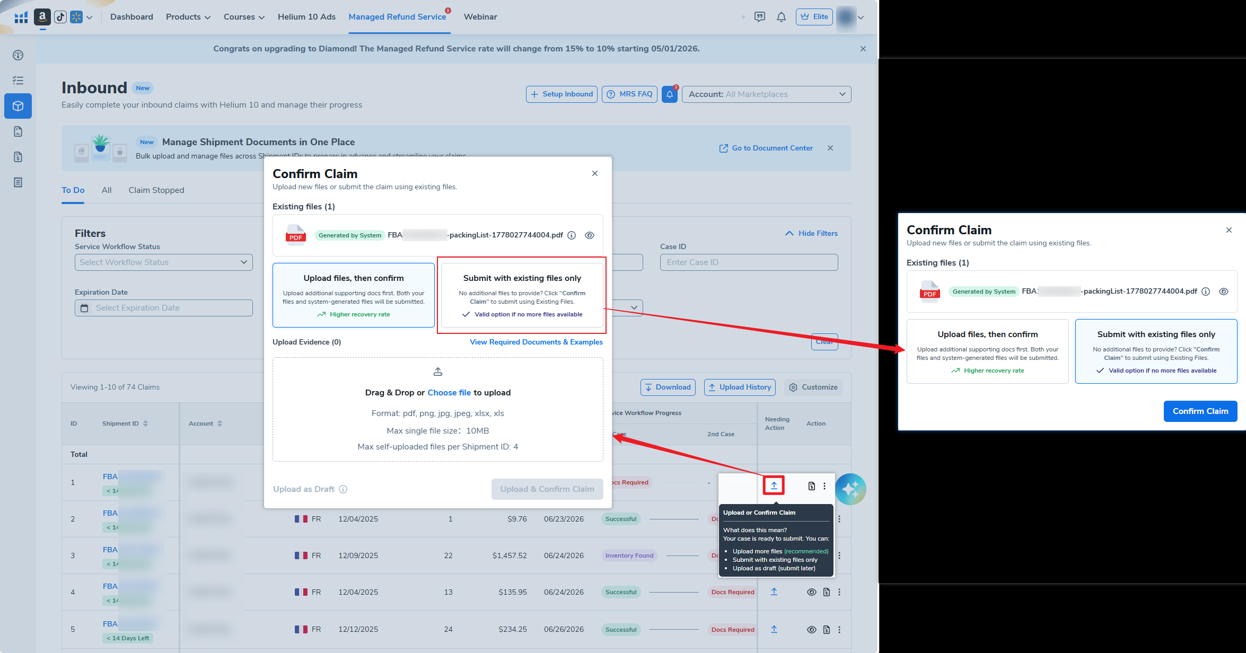Image resolution: width=1246 pixels, height=653 pixels.
Task: Click the upload arrow icon in claim row 1
Action: click(774, 486)
